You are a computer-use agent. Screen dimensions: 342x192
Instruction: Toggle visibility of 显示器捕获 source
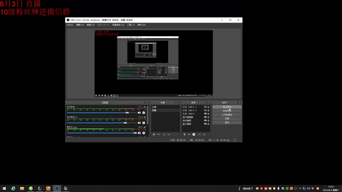pyautogui.click(x=205, y=117)
